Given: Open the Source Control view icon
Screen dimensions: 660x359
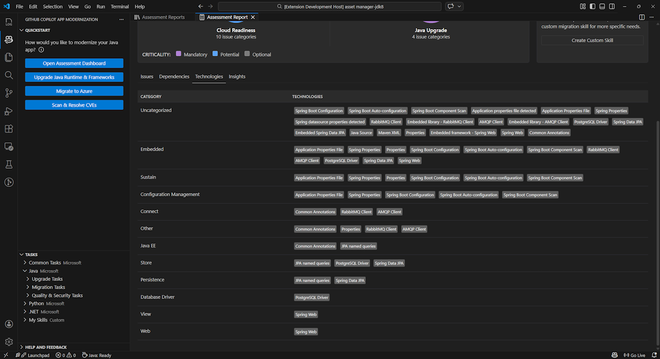Looking at the screenshot, I should 9,93.
